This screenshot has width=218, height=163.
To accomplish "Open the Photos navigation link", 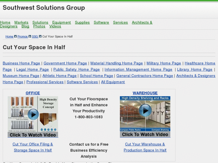I will (39, 26).
